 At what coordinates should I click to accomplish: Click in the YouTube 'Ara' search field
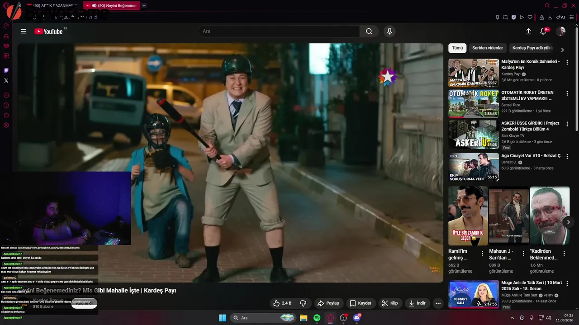click(x=279, y=31)
